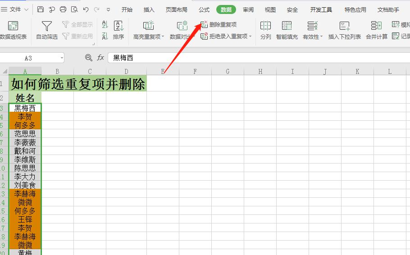Image resolution: width=410 pixels, height=255 pixels.
Task: Select the header cell 姓名
Action: 25,97
